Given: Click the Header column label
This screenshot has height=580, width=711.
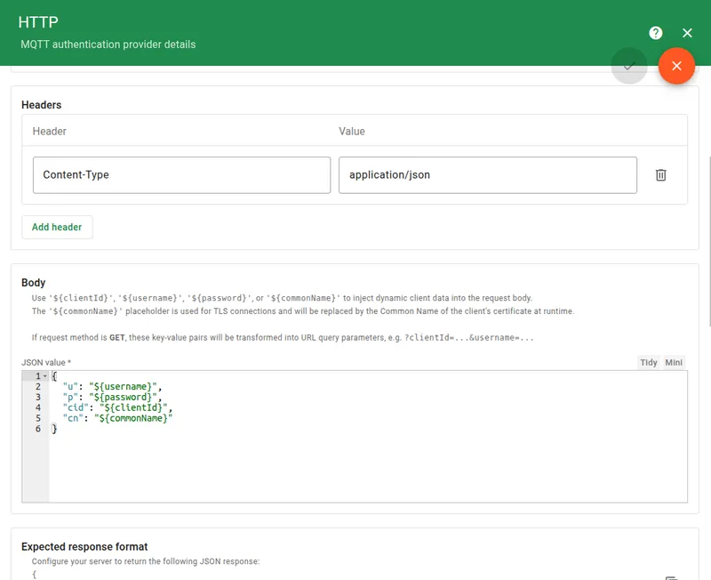Looking at the screenshot, I should pyautogui.click(x=50, y=132).
